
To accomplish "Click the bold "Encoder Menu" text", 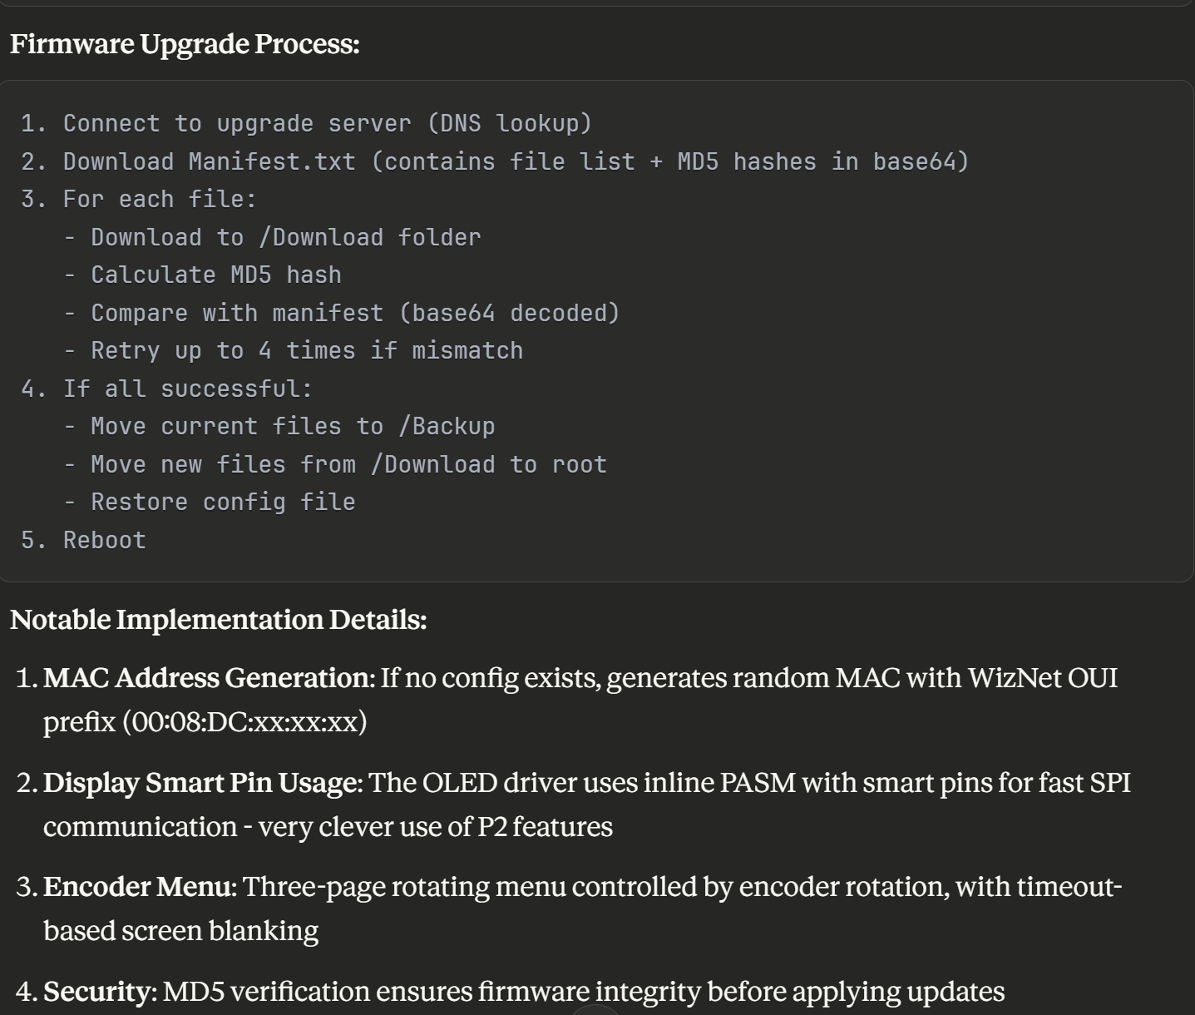I will point(138,887).
